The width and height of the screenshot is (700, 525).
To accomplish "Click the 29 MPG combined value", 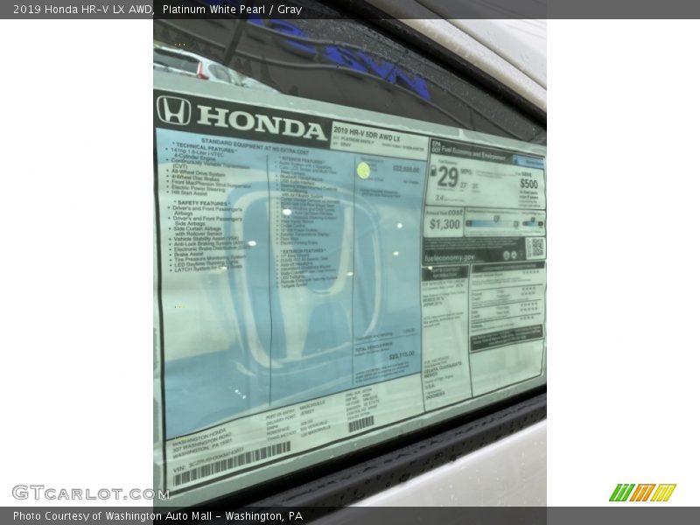I will coord(447,178).
